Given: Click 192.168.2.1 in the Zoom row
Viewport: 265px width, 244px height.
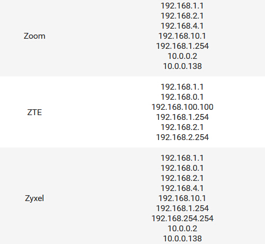Looking at the screenshot, I should (182, 16).
